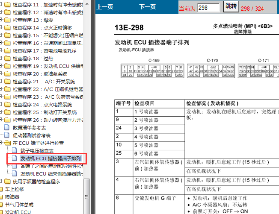Click open folder icon of 在 ECU 端子处进行检查

point(7,143)
